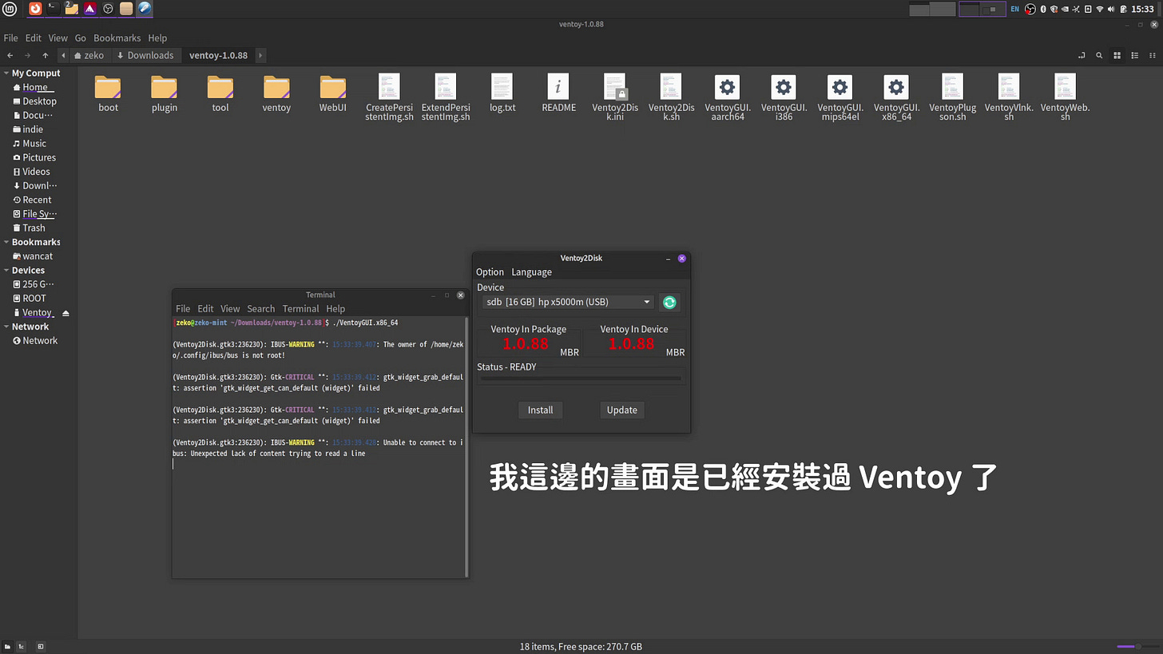Select the README file
The image size is (1163, 654).
point(558,93)
